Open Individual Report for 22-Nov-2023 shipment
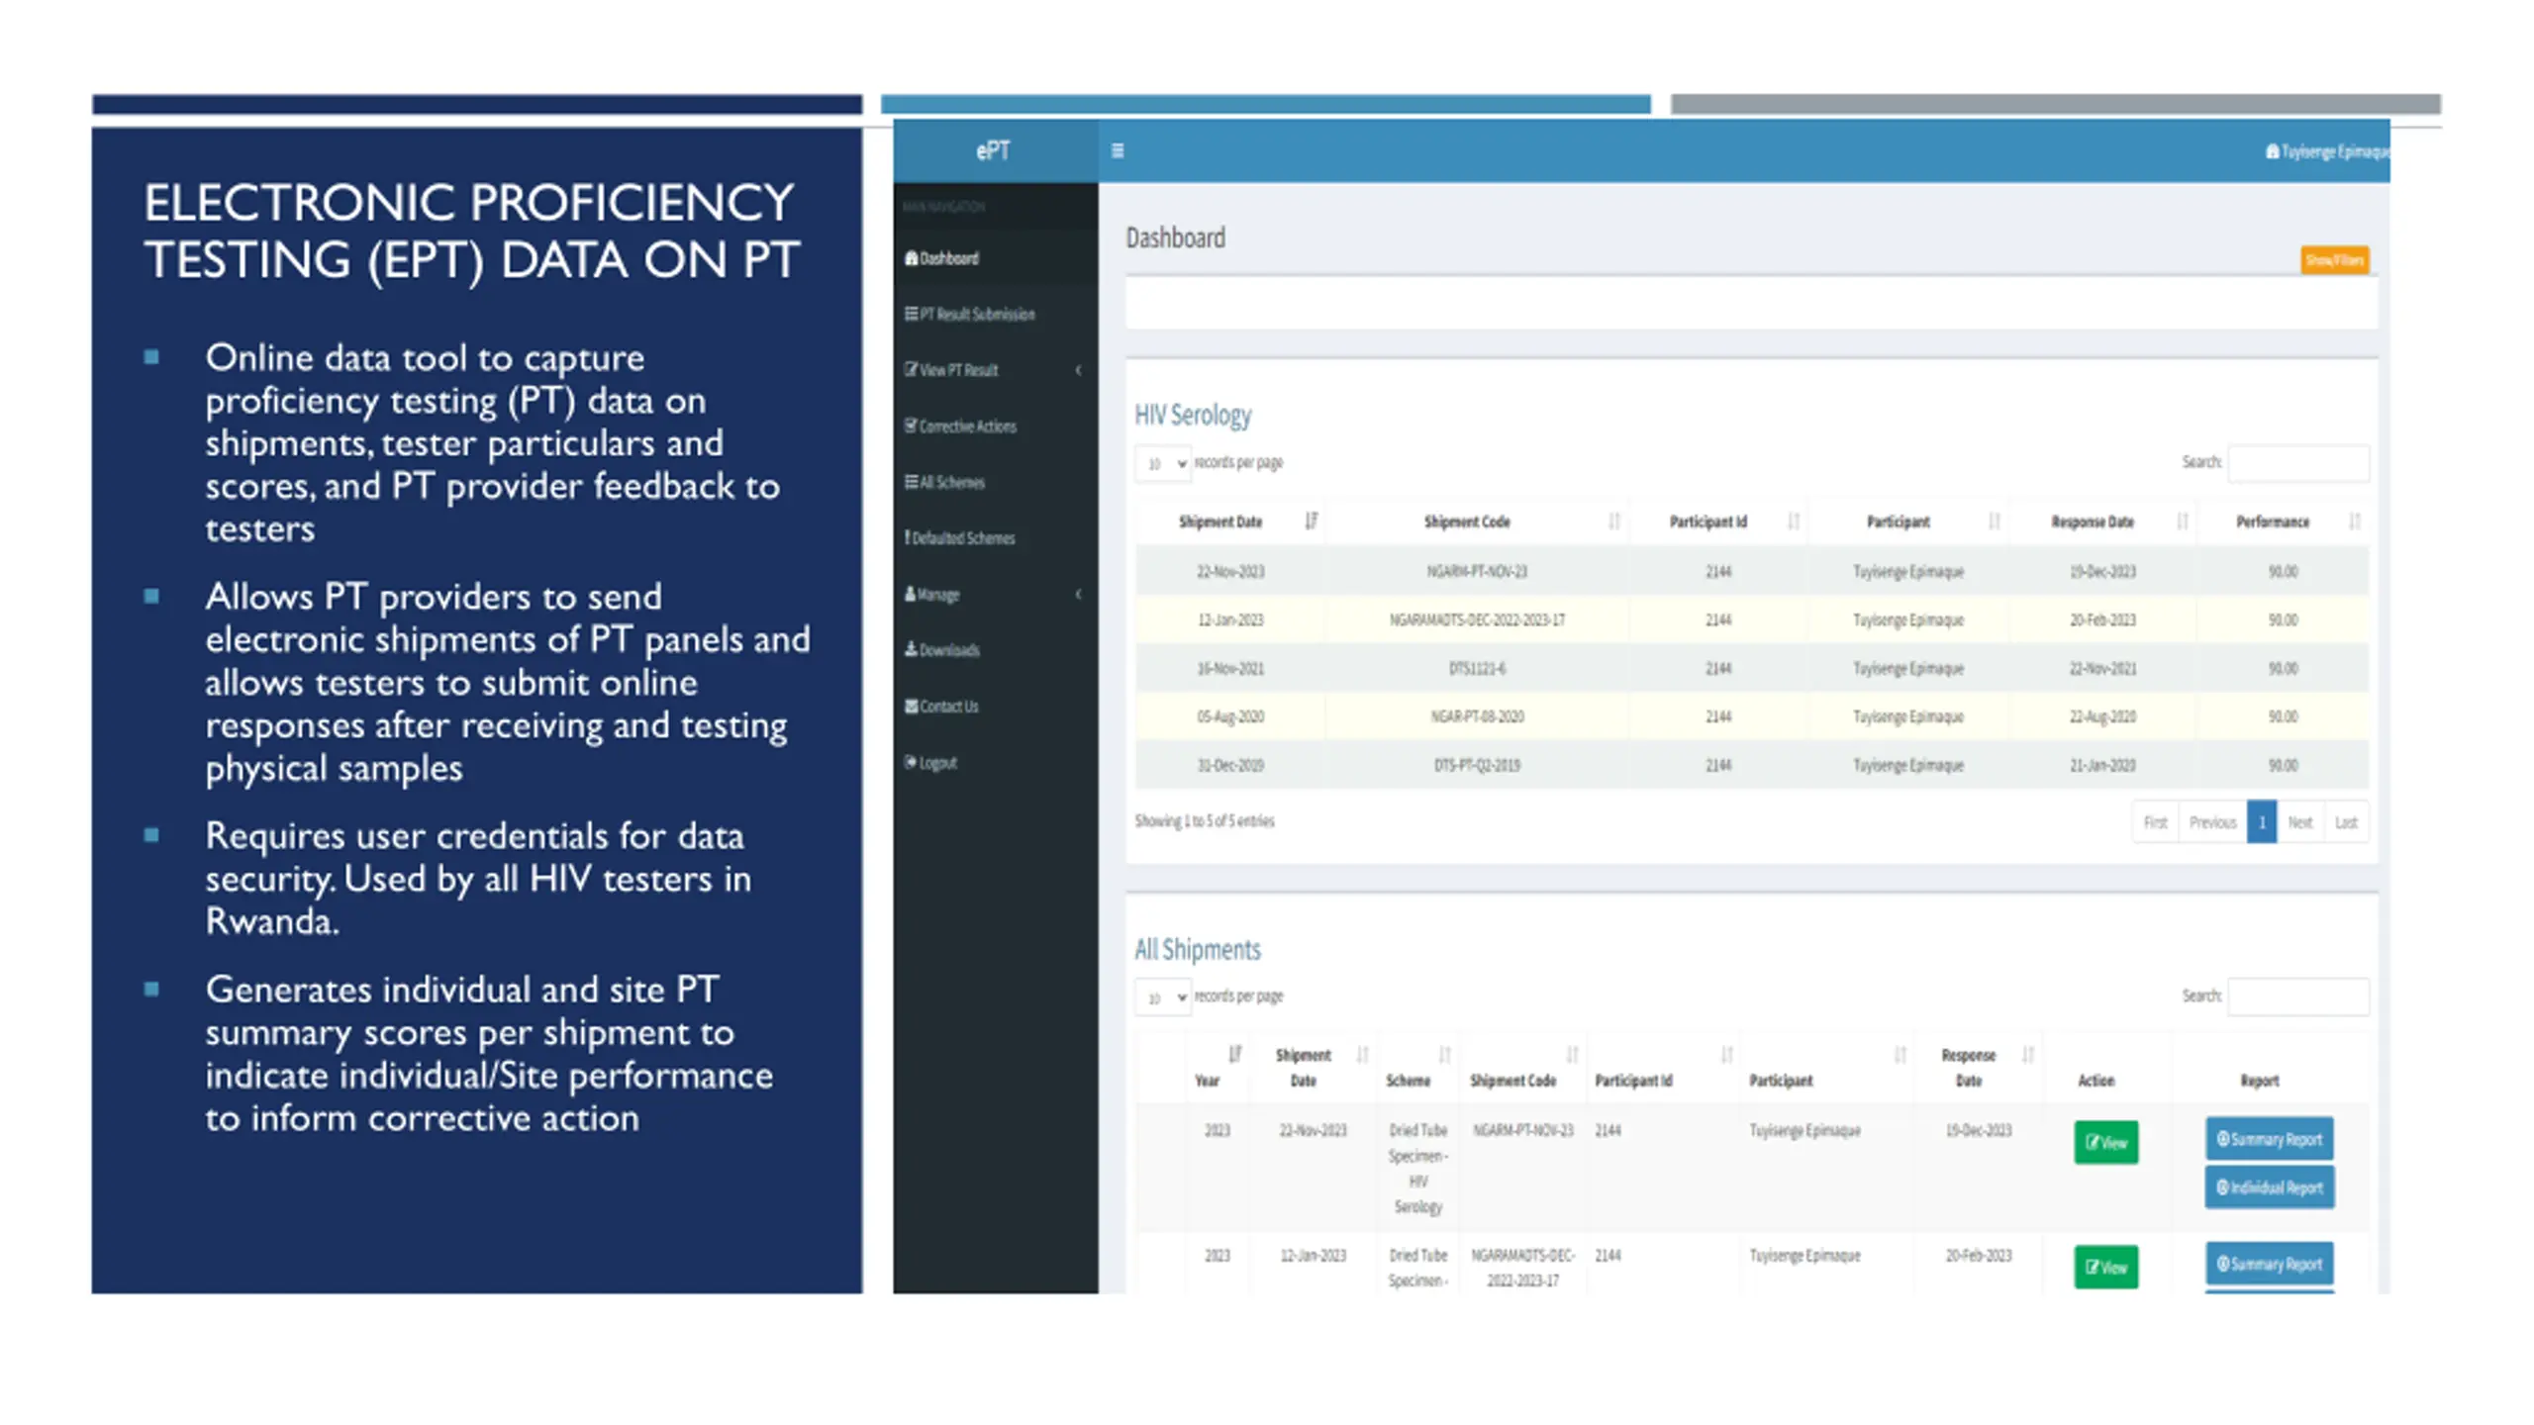This screenshot has height=1425, width=2534. [x=2269, y=1187]
